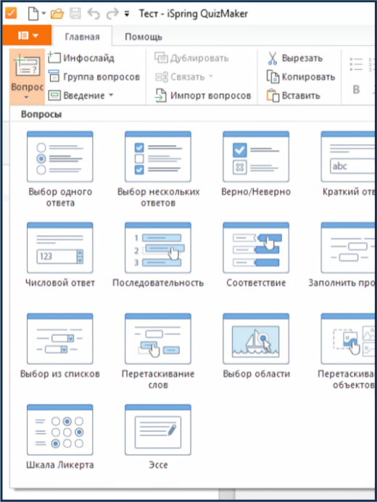Select the Соответствие question type
The height and width of the screenshot is (502, 377).
click(x=256, y=255)
